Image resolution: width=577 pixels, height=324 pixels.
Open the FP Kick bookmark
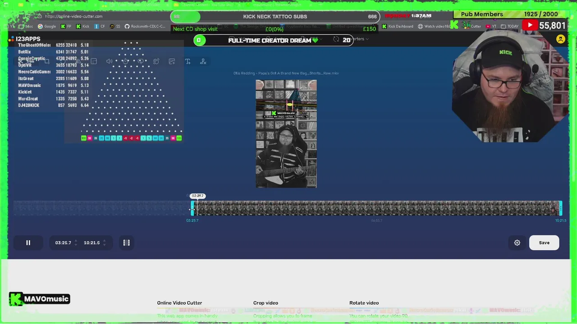pyautogui.click(x=66, y=26)
